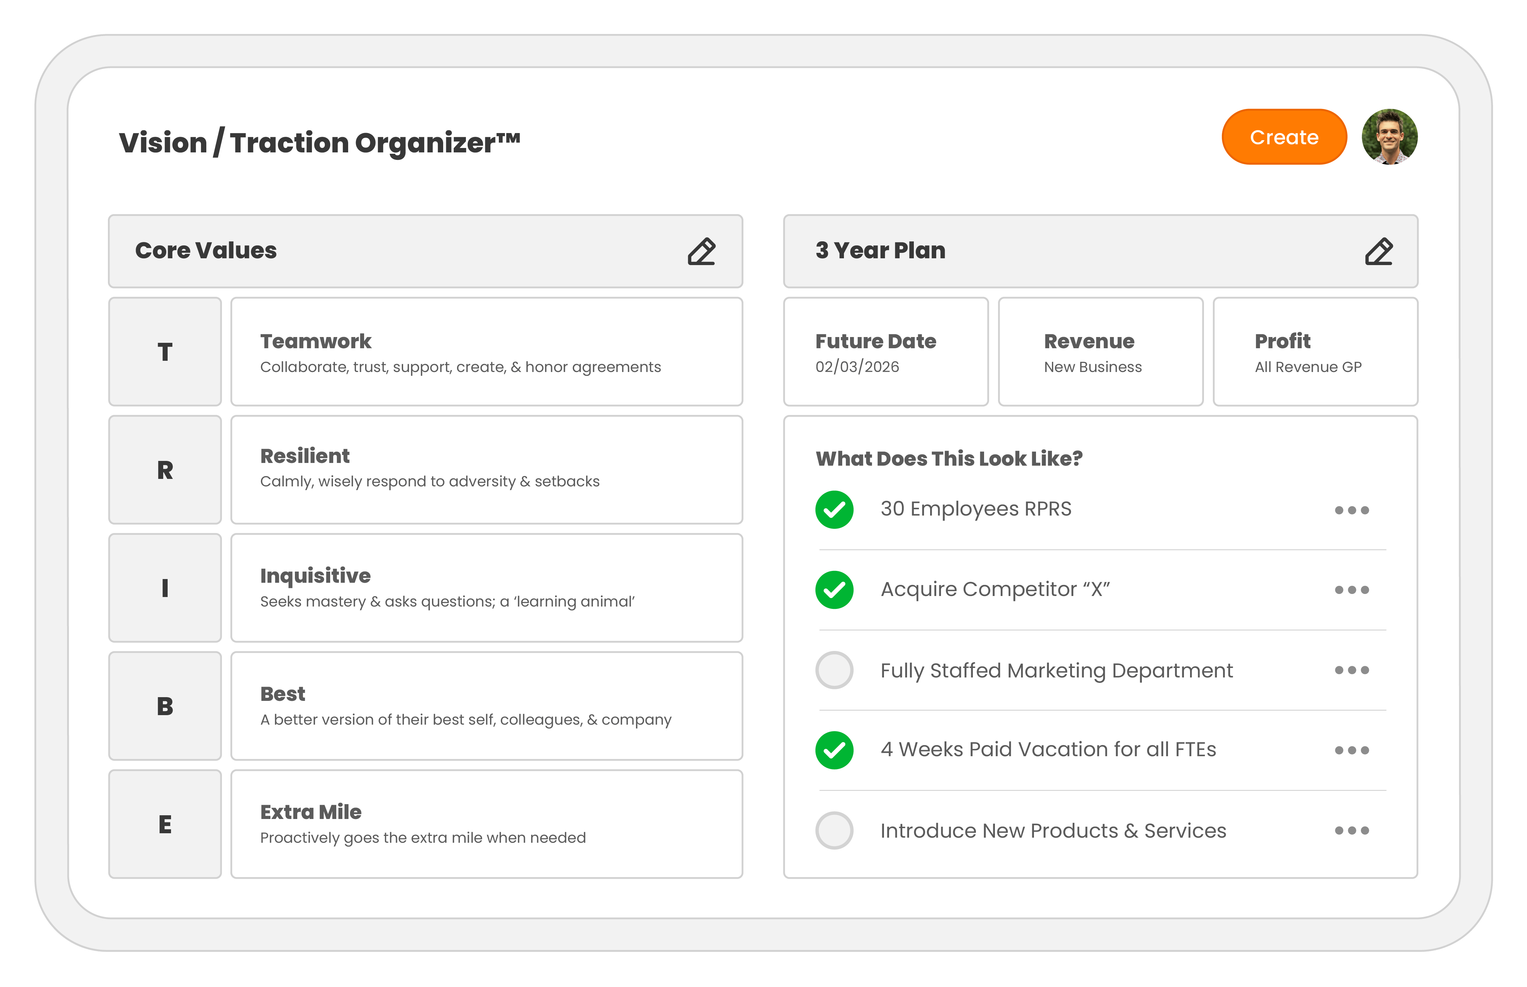This screenshot has height=987, width=1527.
Task: Select the 4 Weeks Paid Vacation goal text
Action: click(x=1049, y=749)
